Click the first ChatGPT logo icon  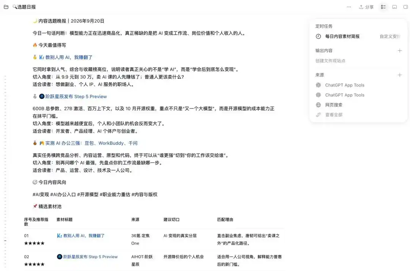(318, 85)
